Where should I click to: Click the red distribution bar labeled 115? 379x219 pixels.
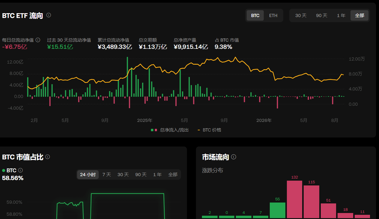point(311,202)
